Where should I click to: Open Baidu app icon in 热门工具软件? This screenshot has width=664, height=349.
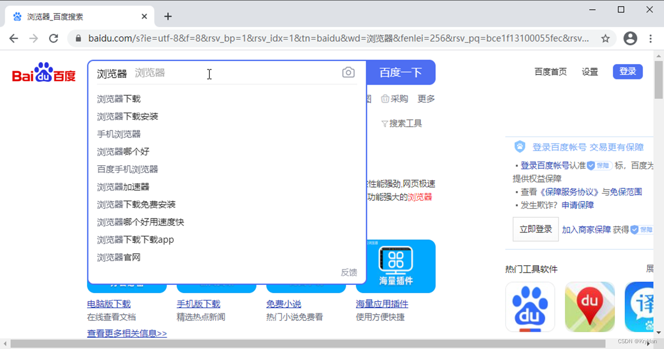click(530, 307)
